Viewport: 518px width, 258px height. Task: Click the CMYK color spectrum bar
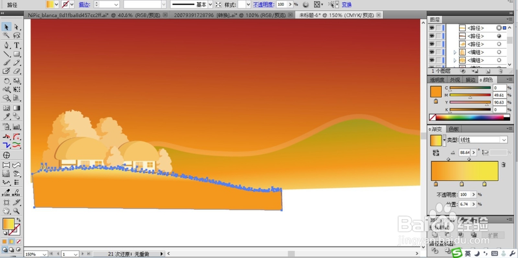(469, 117)
